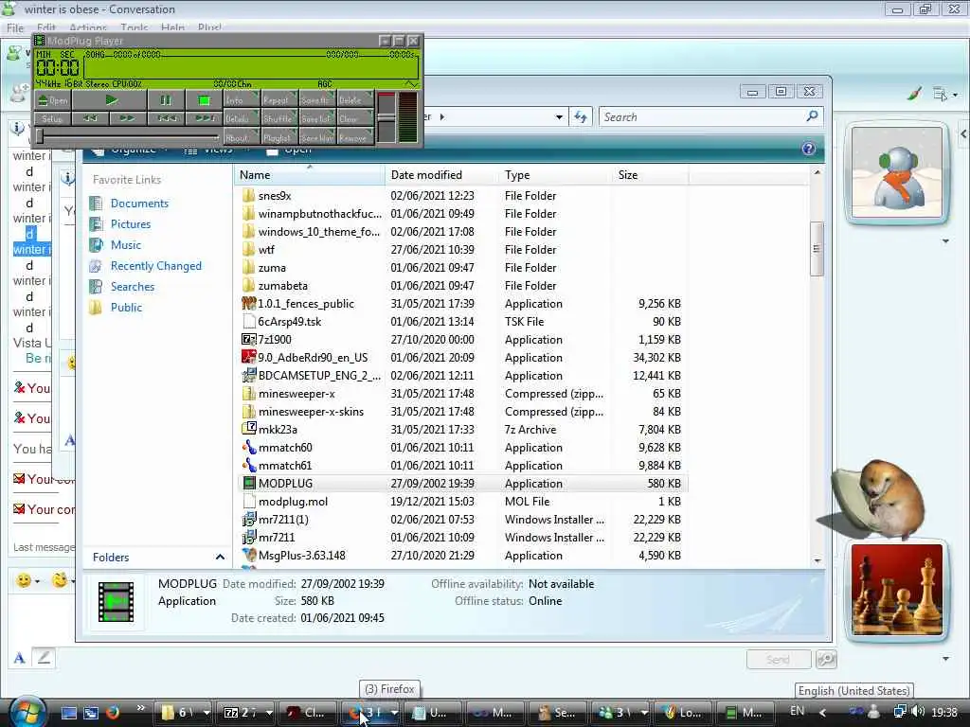Toggle Shuffle in ModPlug Player
This screenshot has height=727, width=970.
278,118
